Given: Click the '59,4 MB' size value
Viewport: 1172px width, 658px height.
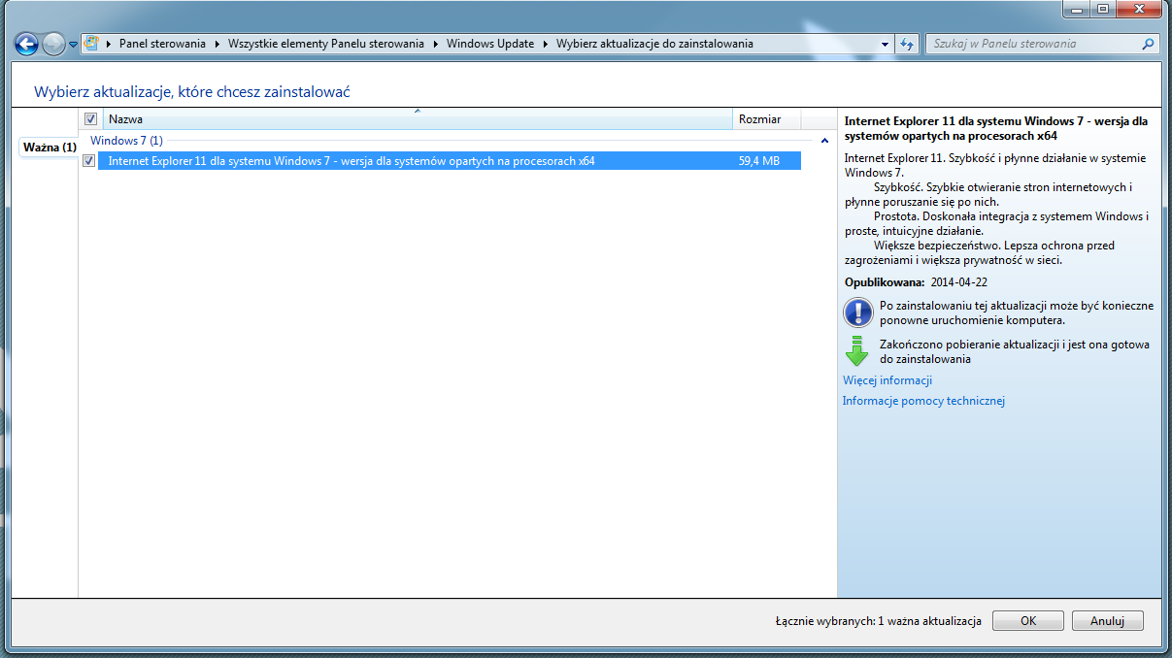Looking at the screenshot, I should coord(758,161).
